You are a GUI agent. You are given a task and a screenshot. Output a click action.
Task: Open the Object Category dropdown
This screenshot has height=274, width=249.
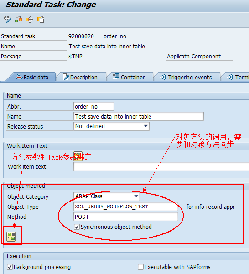point(136,196)
